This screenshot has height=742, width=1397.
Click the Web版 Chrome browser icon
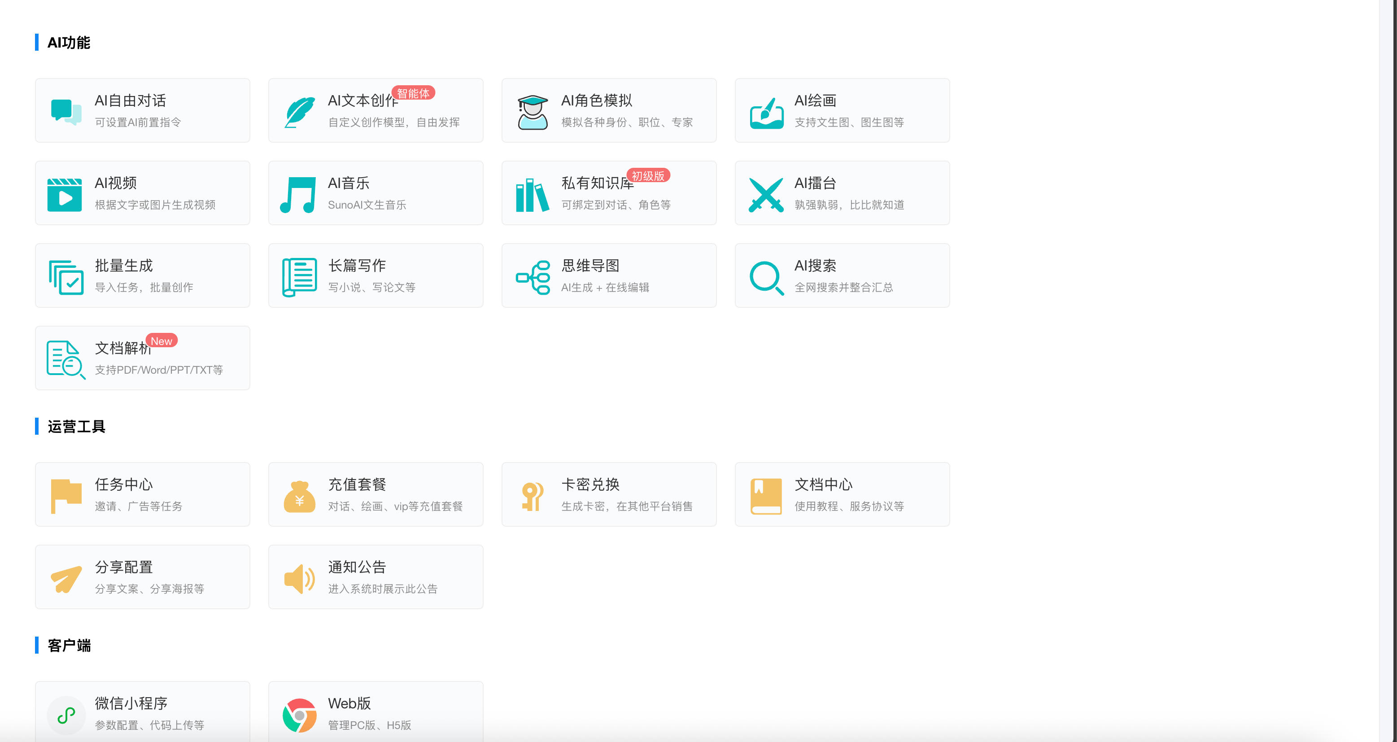pyautogui.click(x=299, y=716)
